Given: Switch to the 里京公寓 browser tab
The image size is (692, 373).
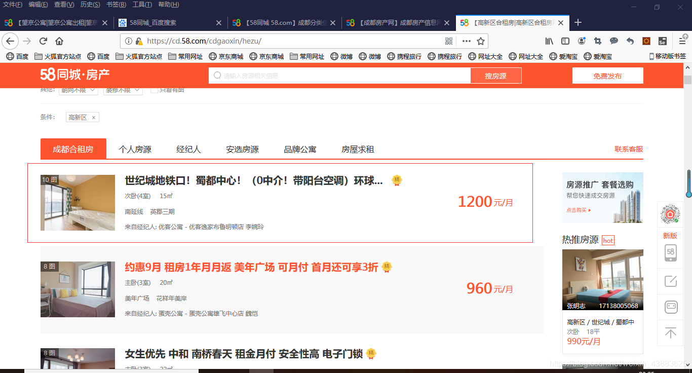Looking at the screenshot, I should [56, 23].
